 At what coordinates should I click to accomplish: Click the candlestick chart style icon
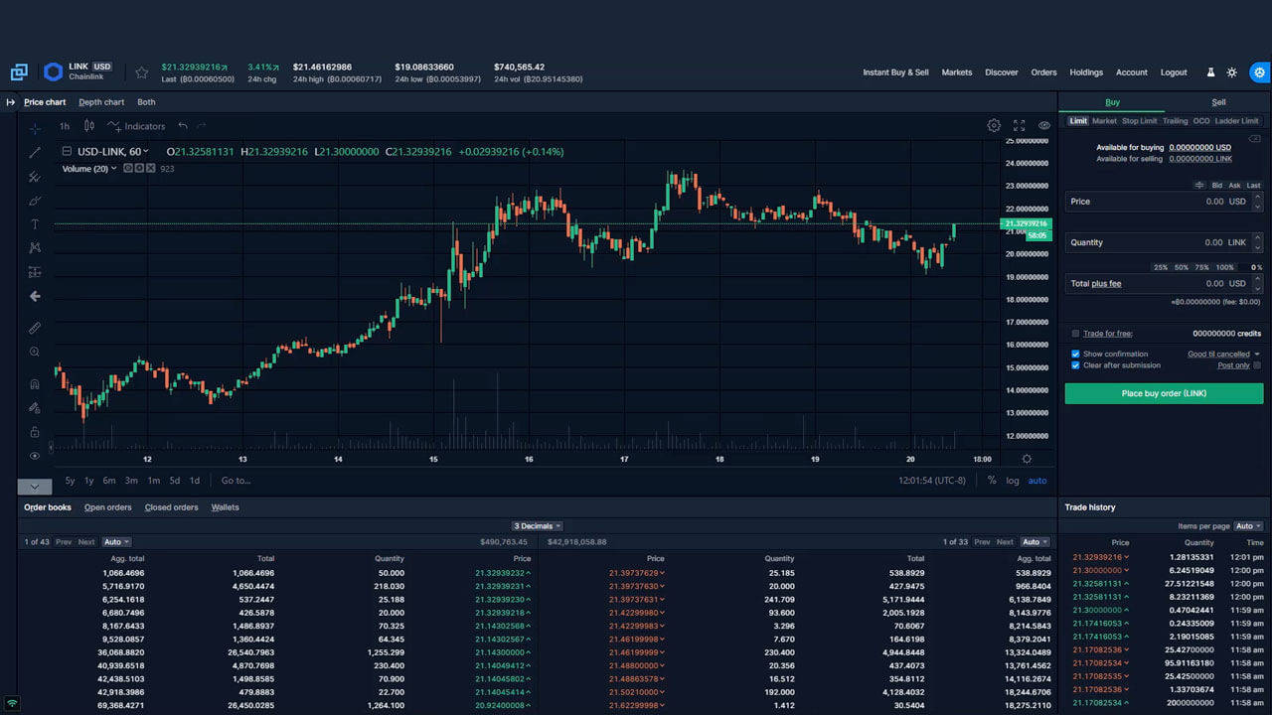click(x=88, y=126)
